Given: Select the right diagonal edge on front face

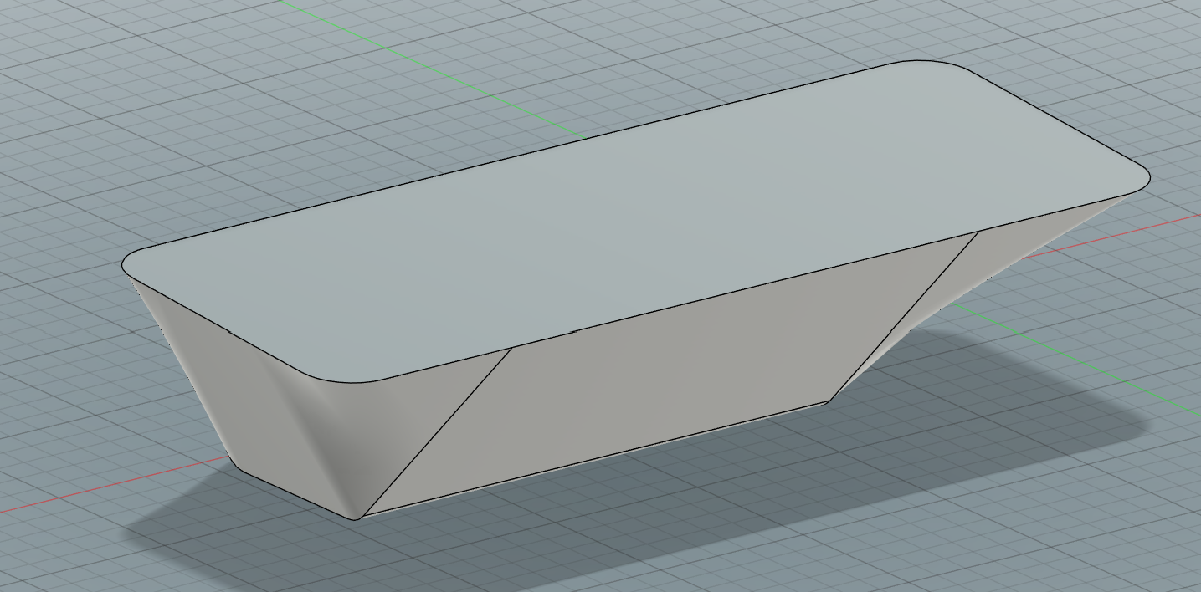Looking at the screenshot, I should pos(904,318).
